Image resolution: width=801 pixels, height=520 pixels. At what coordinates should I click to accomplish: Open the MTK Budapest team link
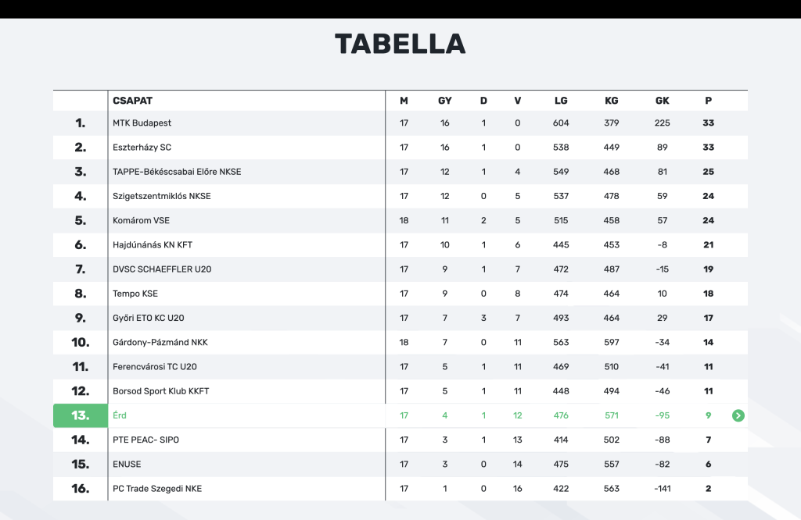[x=142, y=123]
